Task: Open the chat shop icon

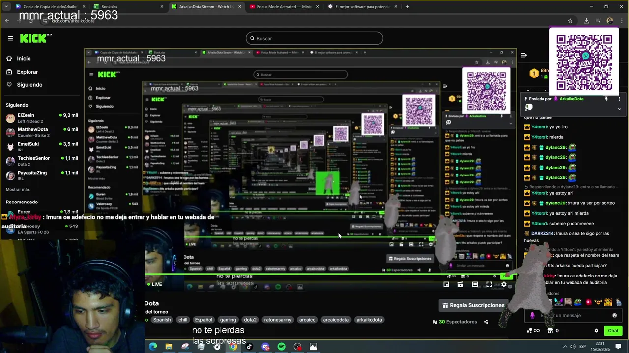Action: pyautogui.click(x=550, y=331)
